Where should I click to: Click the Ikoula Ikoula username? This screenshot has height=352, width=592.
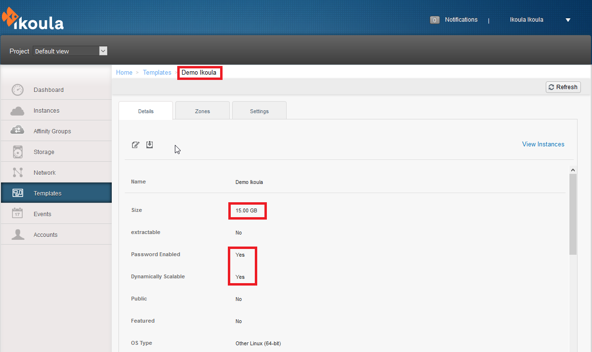[526, 20]
